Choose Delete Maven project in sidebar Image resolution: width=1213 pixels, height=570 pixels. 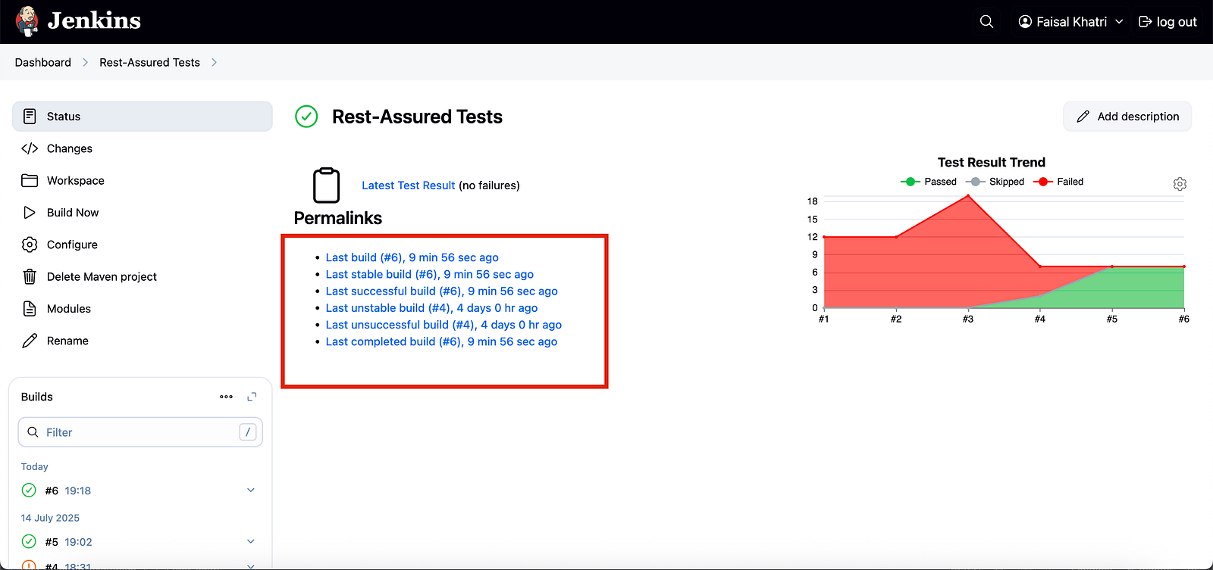click(143, 276)
